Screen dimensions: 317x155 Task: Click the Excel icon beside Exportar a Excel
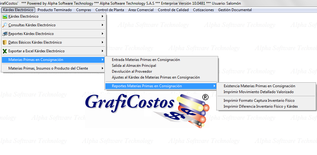point(5,51)
